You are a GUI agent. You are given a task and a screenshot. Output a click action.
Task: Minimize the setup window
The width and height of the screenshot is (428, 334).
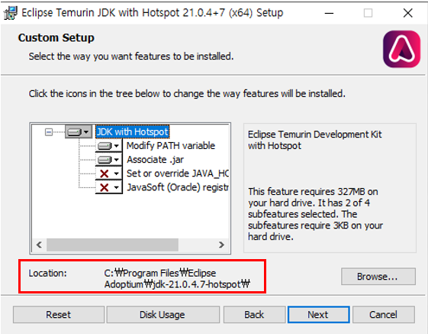[x=329, y=13]
